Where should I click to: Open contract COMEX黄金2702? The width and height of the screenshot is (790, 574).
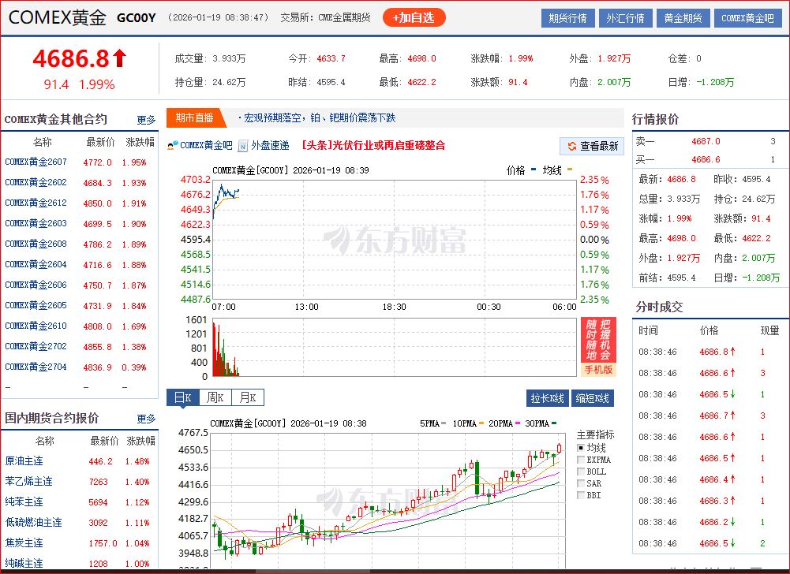36,346
